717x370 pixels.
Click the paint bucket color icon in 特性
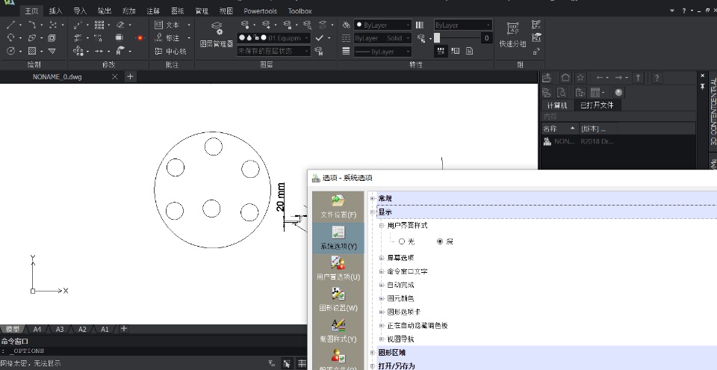pos(347,25)
